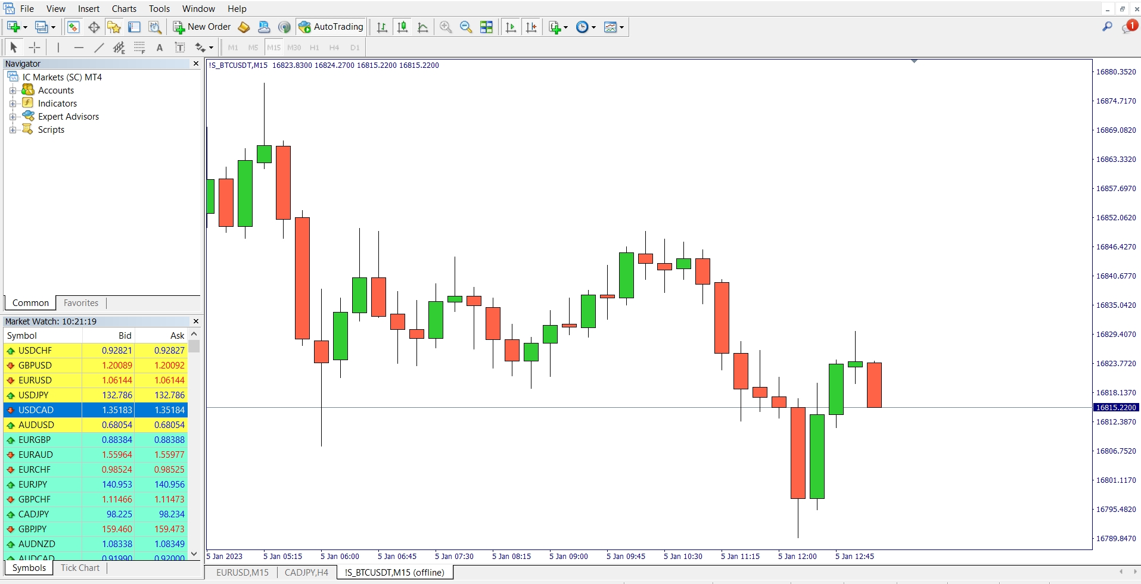
Task: Switch chart to Line Chart style
Action: [x=422, y=27]
